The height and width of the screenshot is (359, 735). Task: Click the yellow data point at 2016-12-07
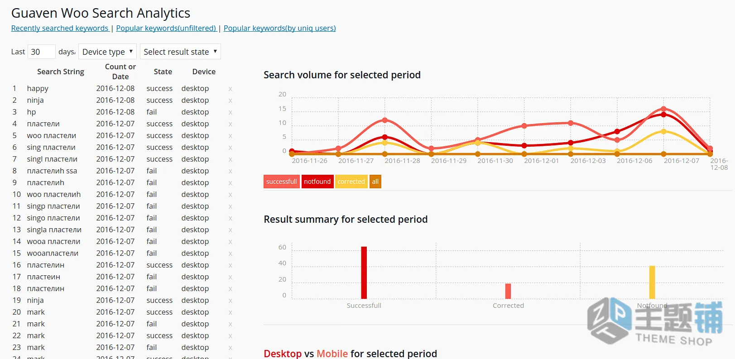pyautogui.click(x=663, y=131)
